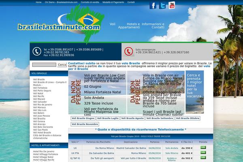Click 04/06/2016 departure date cell
243x162 pixels.
coord(155,148)
